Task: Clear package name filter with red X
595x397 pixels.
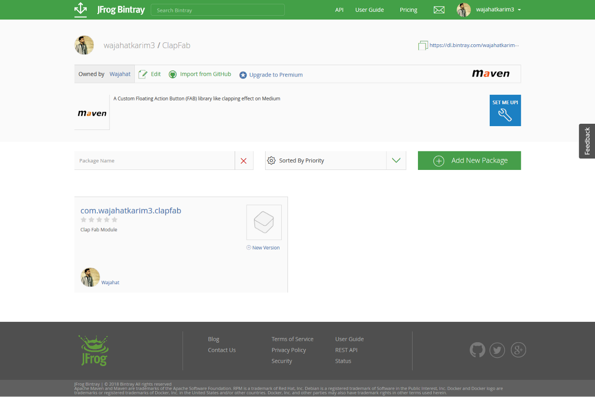Action: [x=244, y=161]
